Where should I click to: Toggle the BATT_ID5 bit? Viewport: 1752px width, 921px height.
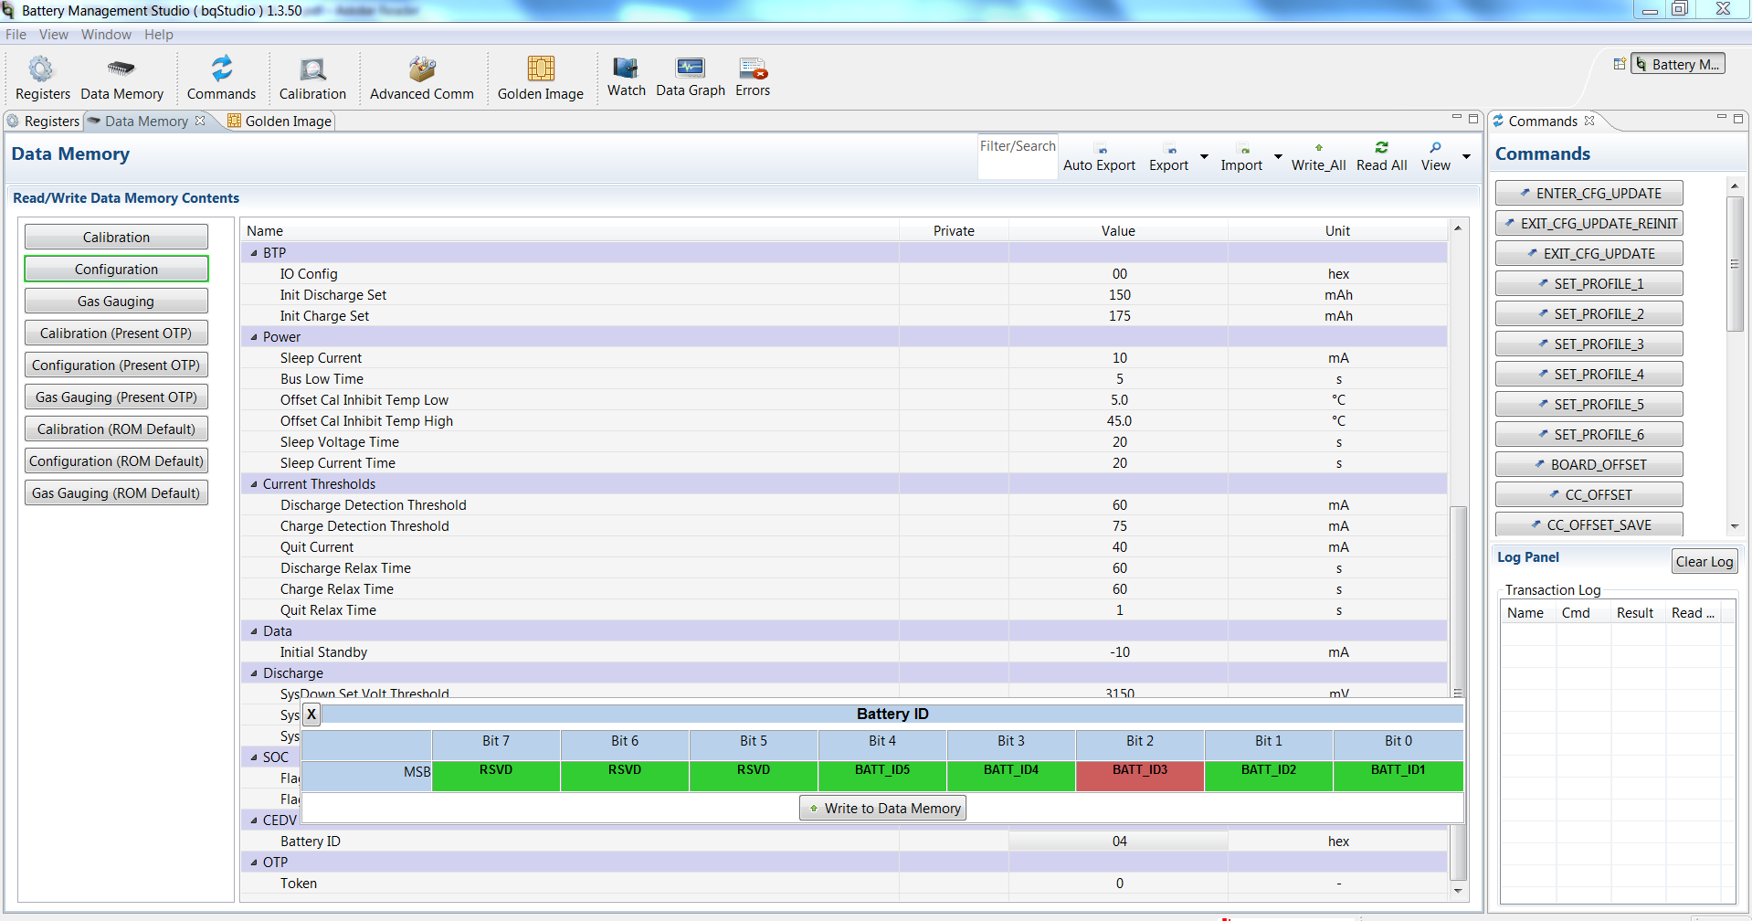click(x=881, y=770)
